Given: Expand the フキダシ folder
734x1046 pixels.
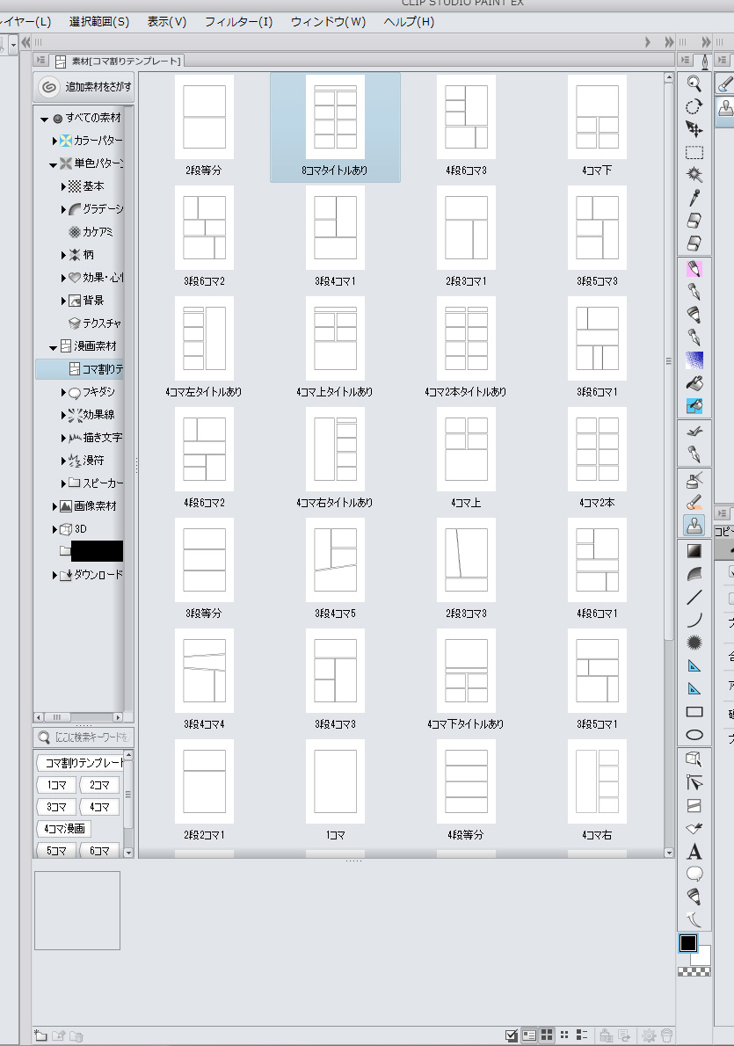Looking at the screenshot, I should [x=63, y=393].
